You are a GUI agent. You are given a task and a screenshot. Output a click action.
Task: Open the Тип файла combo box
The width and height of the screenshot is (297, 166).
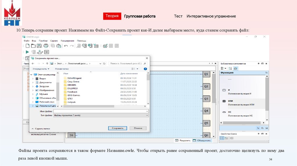(x=101, y=115)
